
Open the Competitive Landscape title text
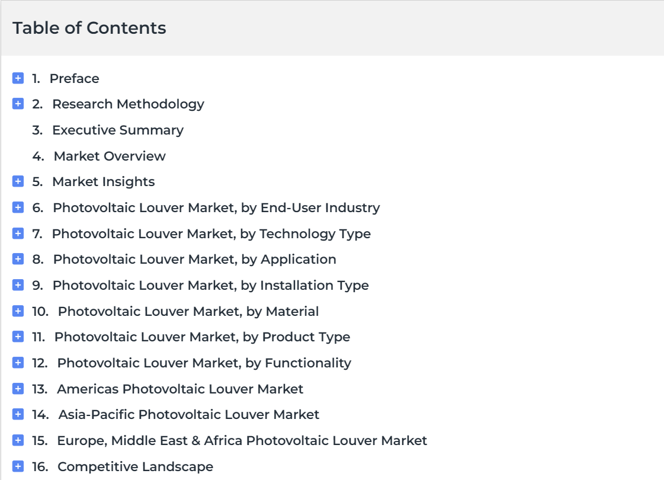point(135,466)
